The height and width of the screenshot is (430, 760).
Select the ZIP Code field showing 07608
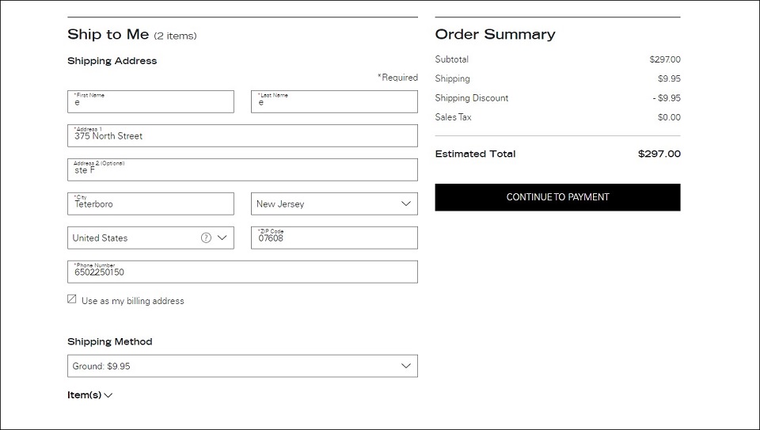tap(334, 238)
